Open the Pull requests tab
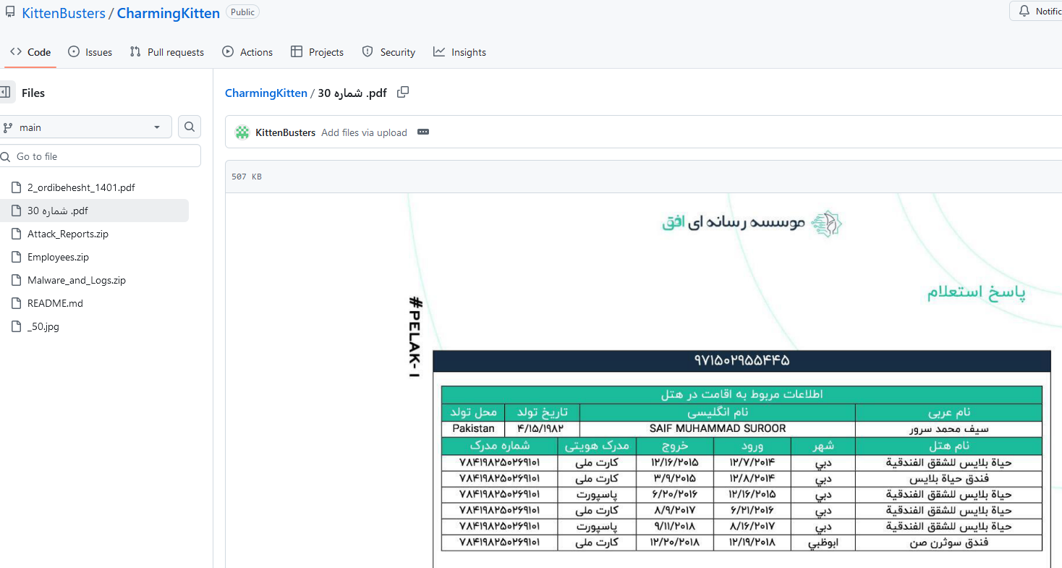The image size is (1062, 568). pos(167,52)
